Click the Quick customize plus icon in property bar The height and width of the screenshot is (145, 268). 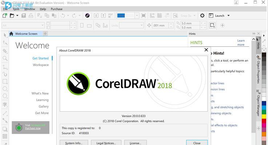click(x=223, y=25)
